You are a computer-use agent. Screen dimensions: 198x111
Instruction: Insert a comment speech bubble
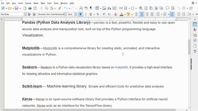(167, 8)
